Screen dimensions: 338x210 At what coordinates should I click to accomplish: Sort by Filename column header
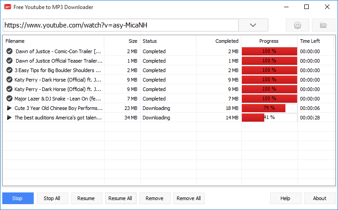[x=53, y=41]
